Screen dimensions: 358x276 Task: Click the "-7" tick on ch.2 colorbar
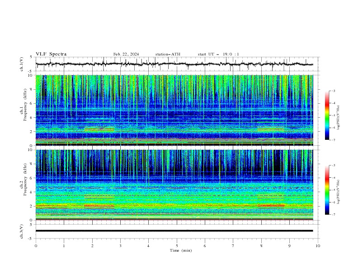[x=333, y=214]
